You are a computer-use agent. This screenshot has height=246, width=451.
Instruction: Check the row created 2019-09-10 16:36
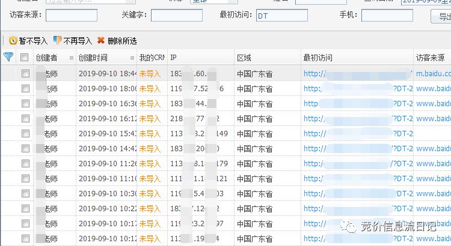tap(26, 103)
